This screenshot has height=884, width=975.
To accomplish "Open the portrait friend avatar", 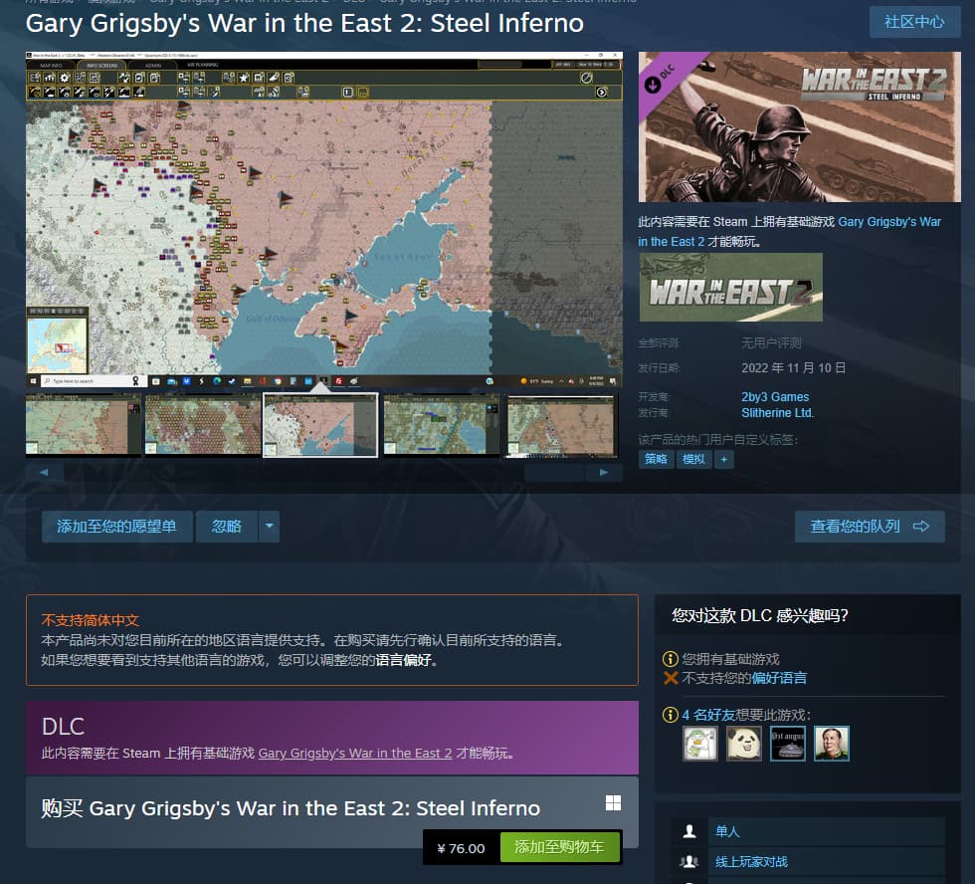I will [832, 744].
